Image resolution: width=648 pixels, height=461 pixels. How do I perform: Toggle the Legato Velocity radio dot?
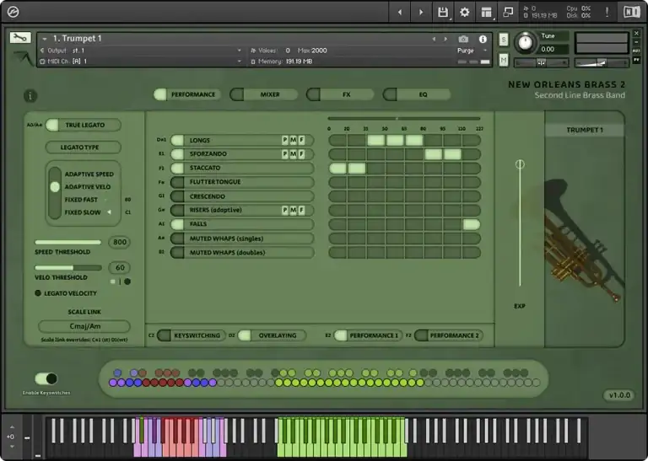38,293
